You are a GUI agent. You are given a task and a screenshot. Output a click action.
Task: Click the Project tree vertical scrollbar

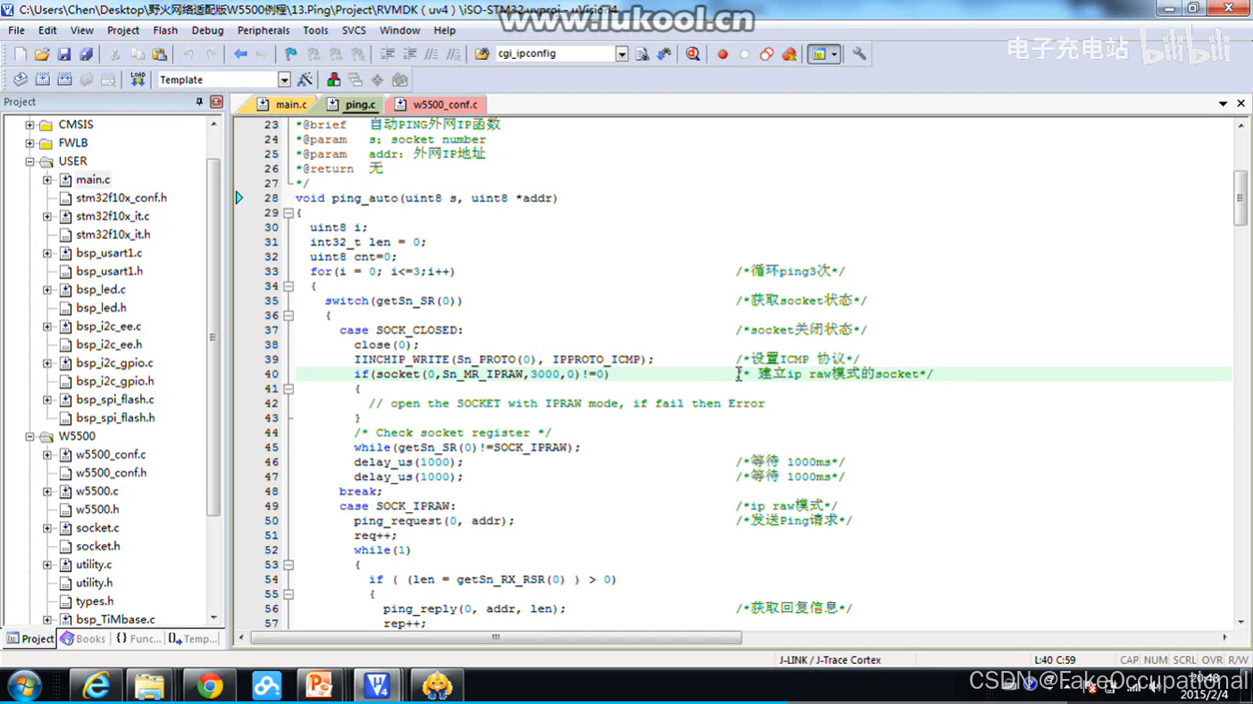pos(213,337)
